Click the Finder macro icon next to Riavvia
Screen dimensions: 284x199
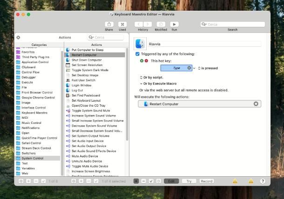click(140, 44)
